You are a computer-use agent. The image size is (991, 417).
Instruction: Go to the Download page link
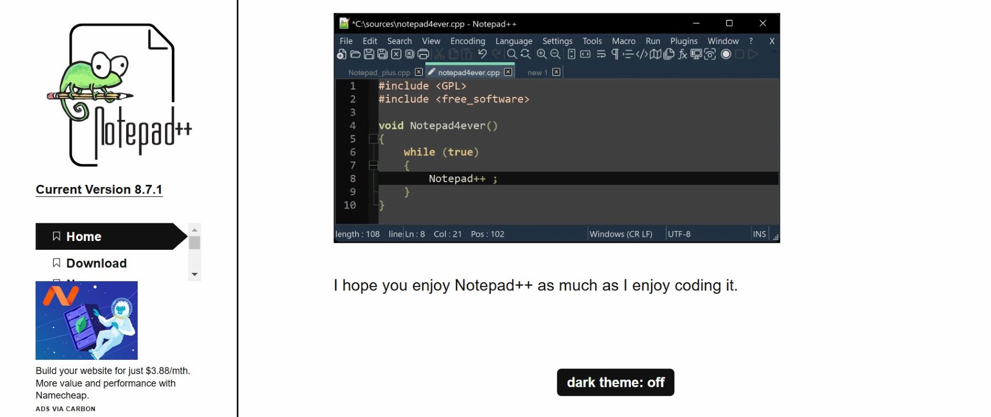click(96, 264)
